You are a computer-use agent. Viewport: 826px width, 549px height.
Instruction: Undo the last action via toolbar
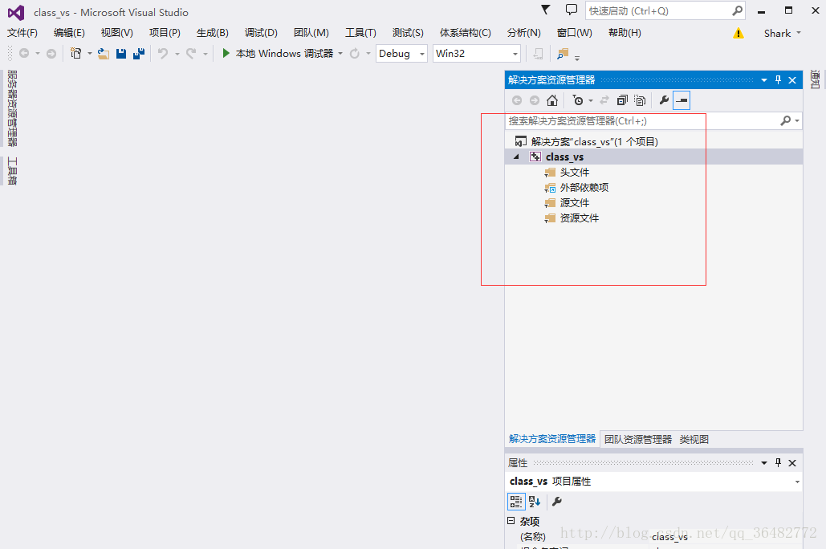point(163,53)
